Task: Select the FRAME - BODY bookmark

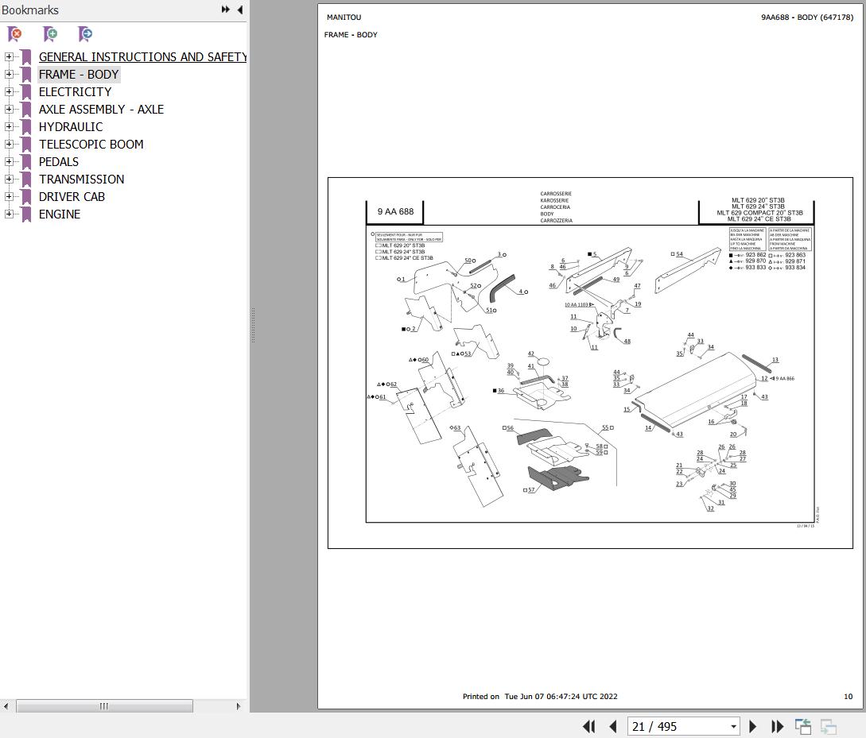Action: coord(79,75)
